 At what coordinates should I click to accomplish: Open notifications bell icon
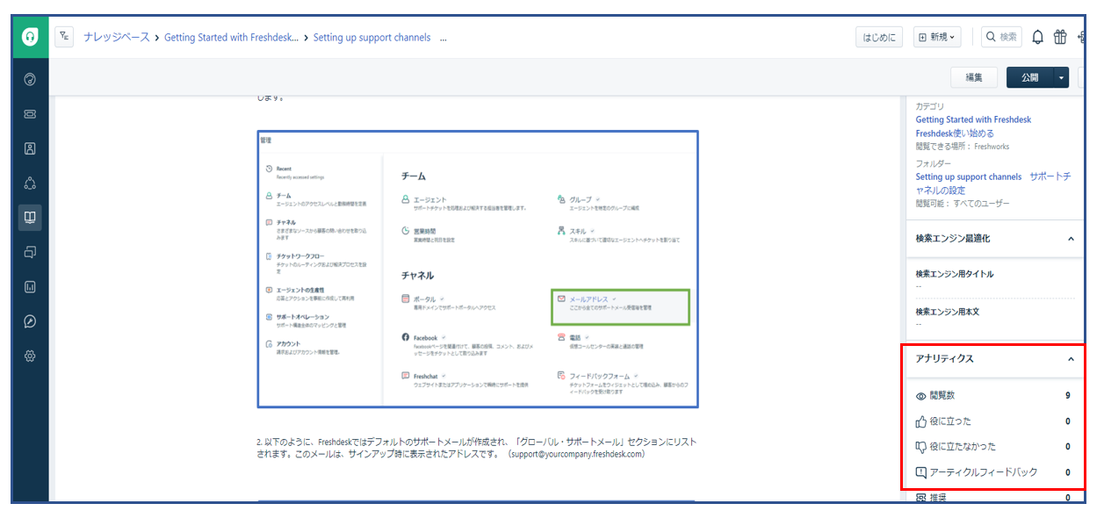click(x=1037, y=37)
